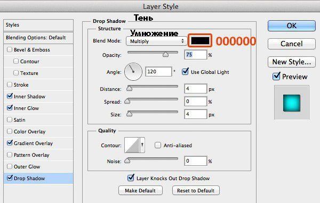The image size is (320, 203).
Task: Enable the Satin effect checkbox
Action: (10, 120)
